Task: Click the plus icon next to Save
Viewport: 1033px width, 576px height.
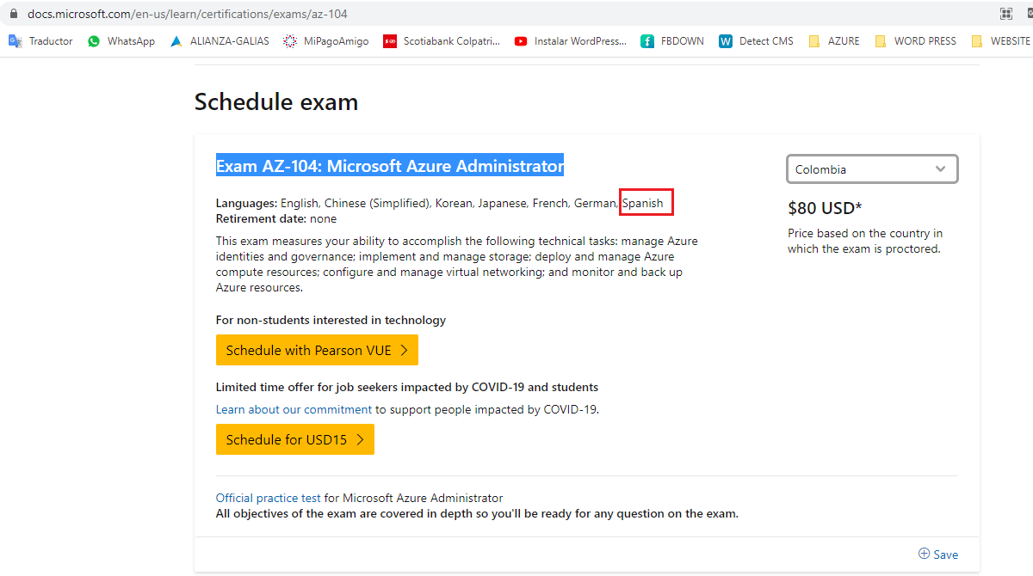Action: point(924,554)
